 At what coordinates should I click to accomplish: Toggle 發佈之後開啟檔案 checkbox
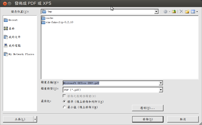[64, 96]
